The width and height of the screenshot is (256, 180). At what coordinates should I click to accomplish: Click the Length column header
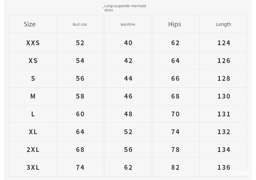tap(224, 24)
